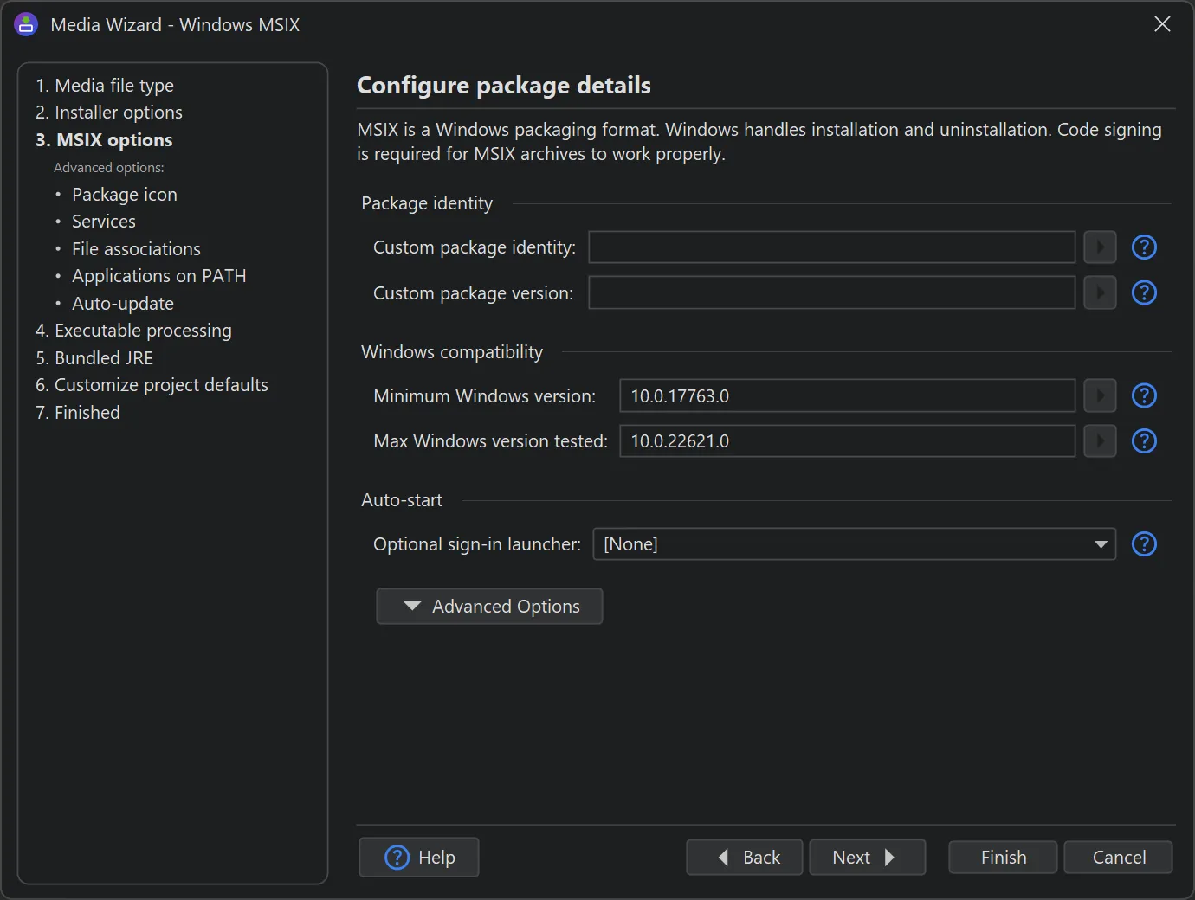
Task: Open help for Minimum Windows version
Action: pyautogui.click(x=1144, y=395)
